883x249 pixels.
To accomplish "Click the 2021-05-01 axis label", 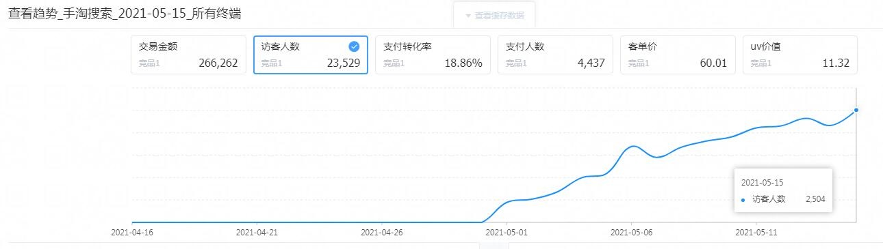I will point(506,232).
